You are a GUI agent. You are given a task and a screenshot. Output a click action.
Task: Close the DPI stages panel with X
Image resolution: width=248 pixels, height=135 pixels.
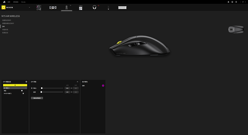(x=77, y=82)
